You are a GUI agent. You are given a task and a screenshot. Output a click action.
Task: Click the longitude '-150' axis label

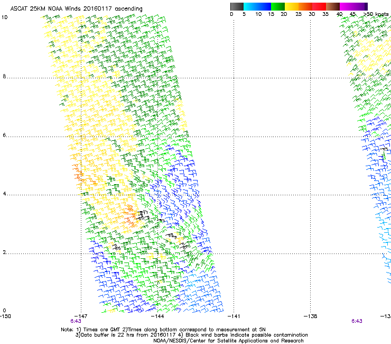[5, 316]
